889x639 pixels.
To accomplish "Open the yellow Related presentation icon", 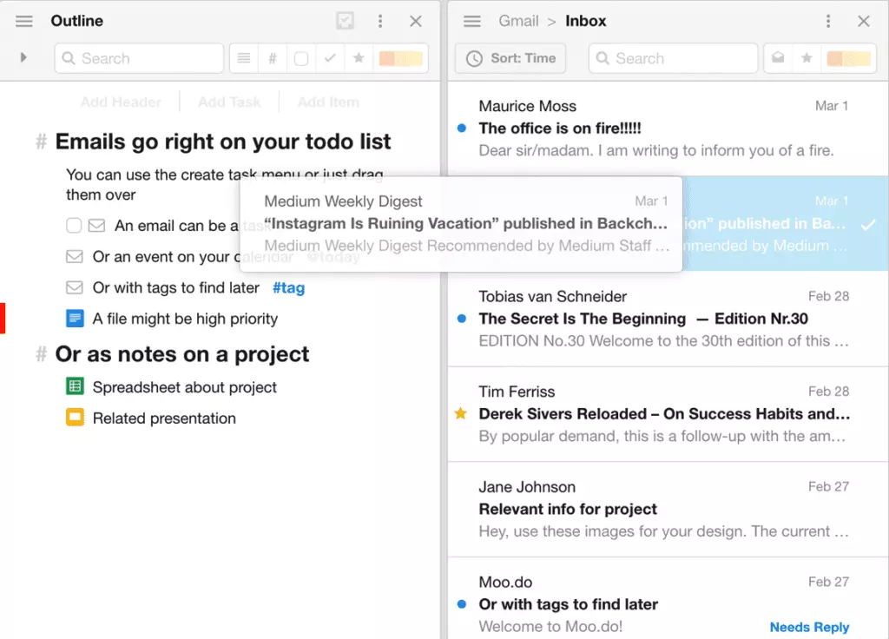I will [75, 418].
